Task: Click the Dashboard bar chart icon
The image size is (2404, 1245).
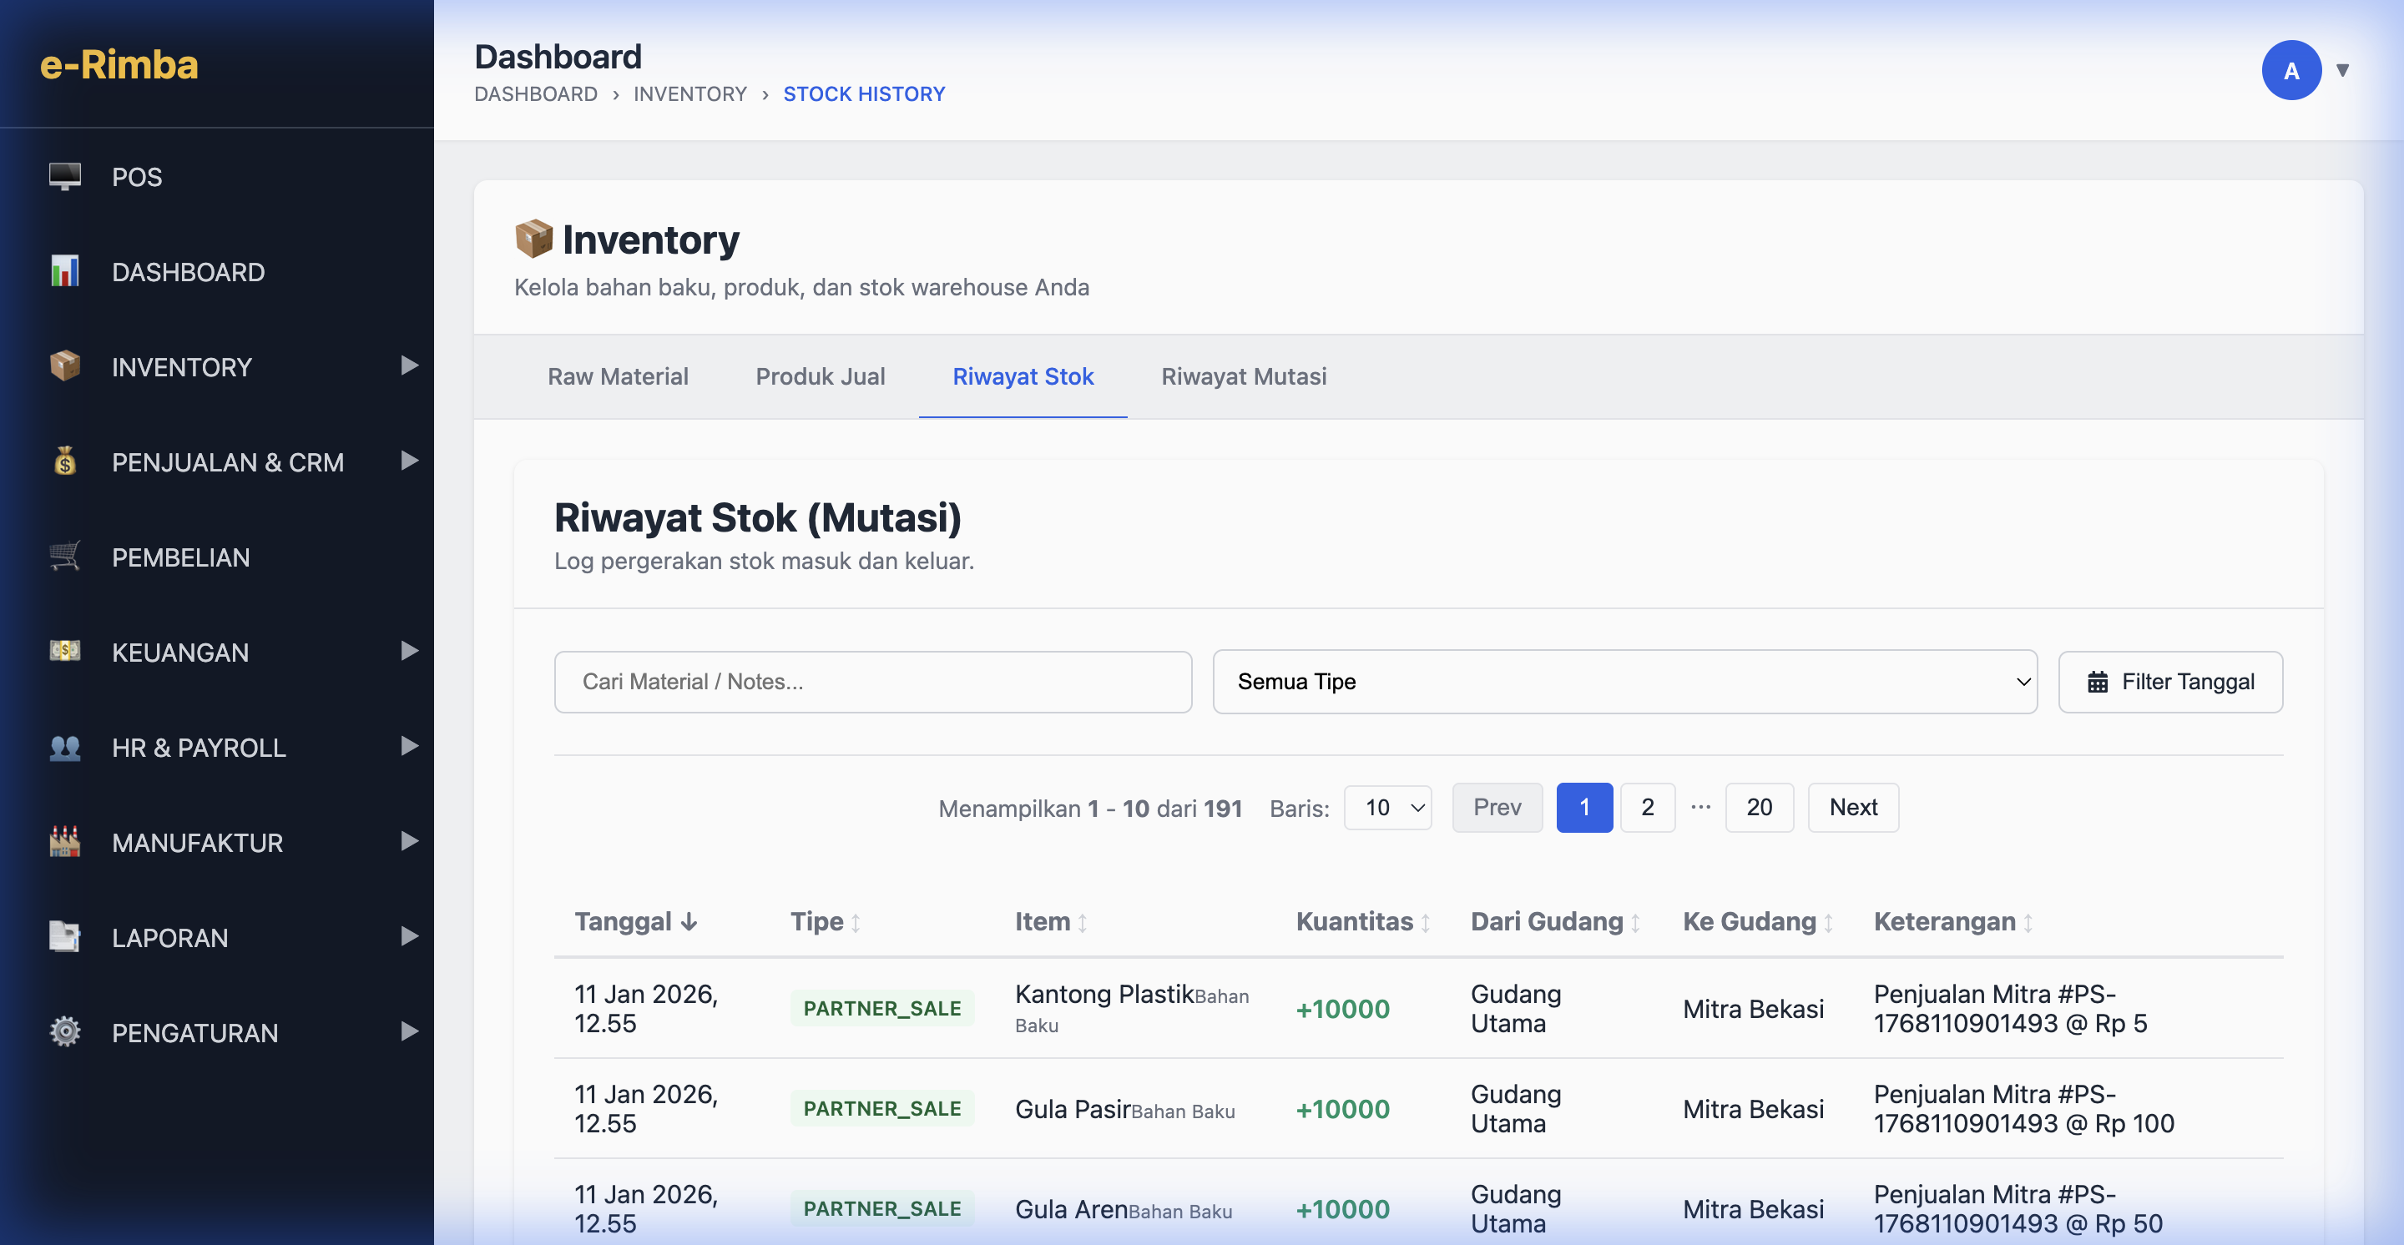Action: coord(64,271)
